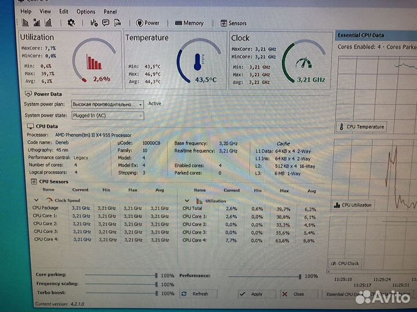The height and width of the screenshot is (312, 417).
Task: Open the Power toolbar item
Action: (148, 23)
